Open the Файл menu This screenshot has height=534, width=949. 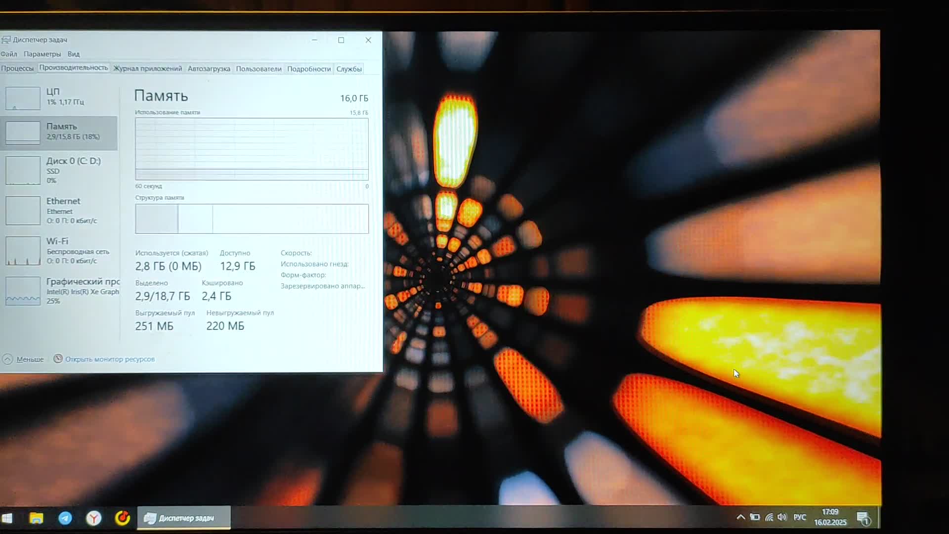(9, 54)
